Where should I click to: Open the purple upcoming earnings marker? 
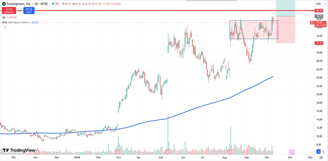pyautogui.click(x=292, y=152)
